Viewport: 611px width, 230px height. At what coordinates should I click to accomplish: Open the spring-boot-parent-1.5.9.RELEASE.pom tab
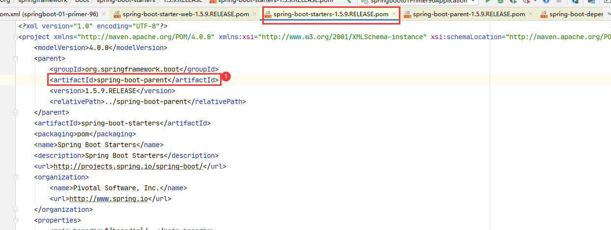point(469,14)
